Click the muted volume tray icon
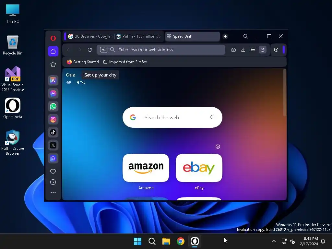 pyautogui.click(x=292, y=241)
